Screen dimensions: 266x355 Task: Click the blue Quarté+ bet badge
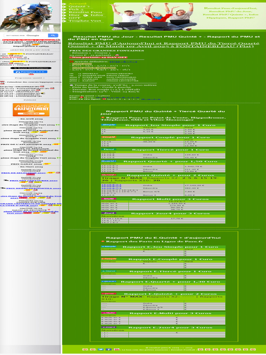click(x=109, y=161)
